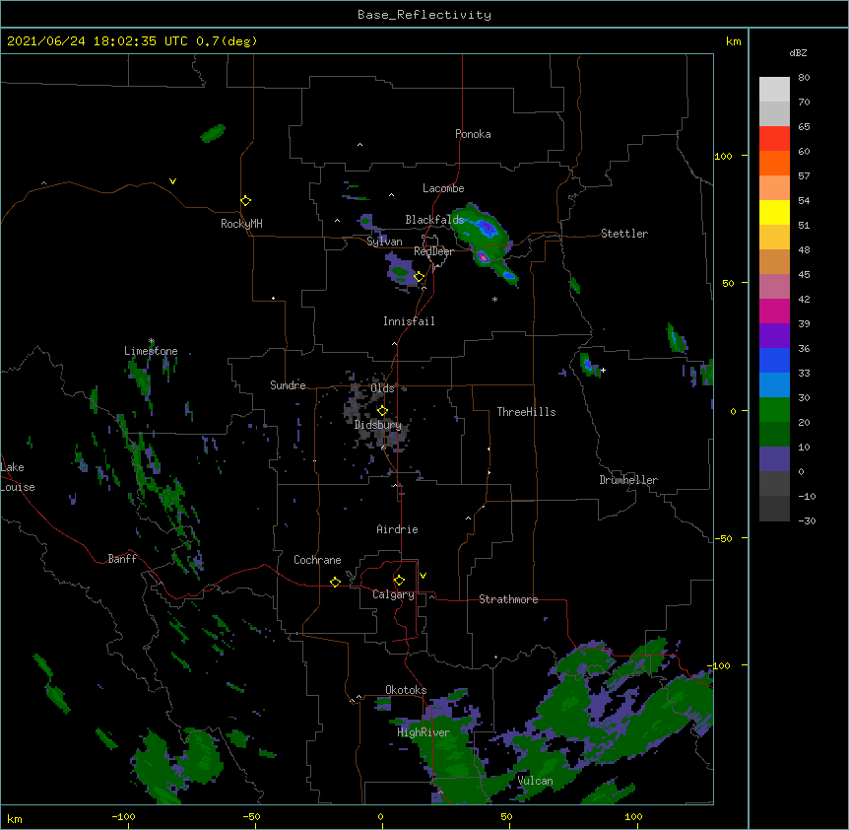
Task: Click the ThreeHills city label
Action: pos(526,412)
